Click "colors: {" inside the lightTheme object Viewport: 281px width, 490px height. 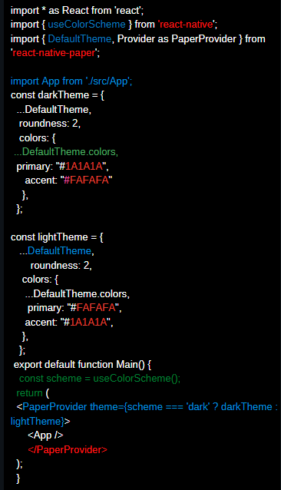tap(40, 280)
